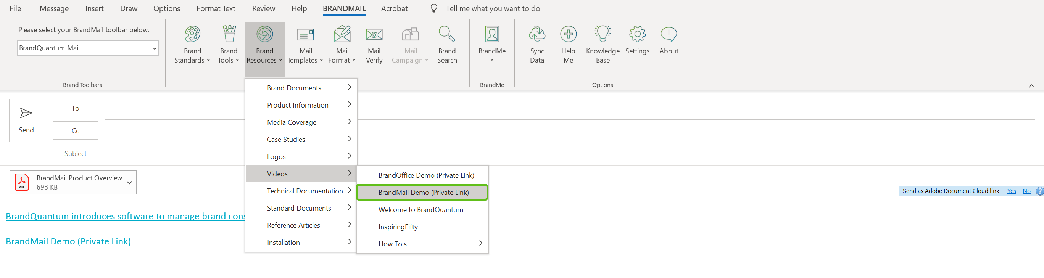Select BrandOffice Demo (Private Link) video
The height and width of the screenshot is (278, 1044).
coord(422,175)
